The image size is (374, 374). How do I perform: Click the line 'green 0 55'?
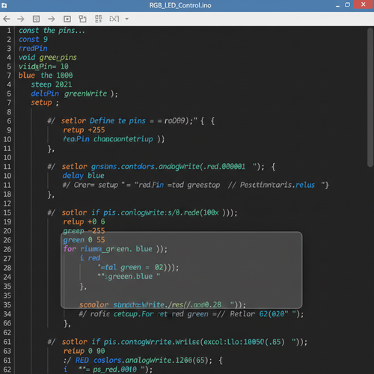pyautogui.click(x=84, y=240)
